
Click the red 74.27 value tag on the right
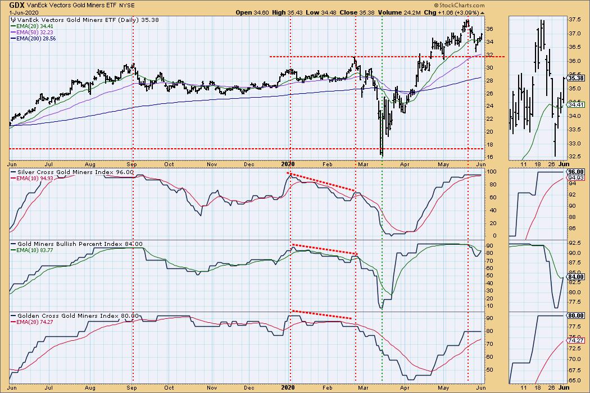[x=576, y=340]
